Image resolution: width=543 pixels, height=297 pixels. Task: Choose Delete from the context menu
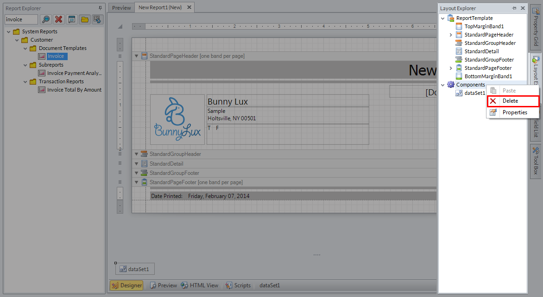click(510, 101)
